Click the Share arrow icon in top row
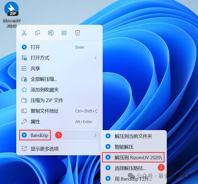This screenshot has height=184, width=198. pos(64,33)
